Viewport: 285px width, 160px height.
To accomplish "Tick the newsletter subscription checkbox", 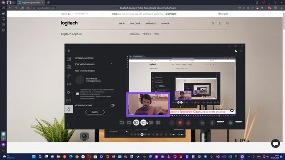I will pos(77,94).
